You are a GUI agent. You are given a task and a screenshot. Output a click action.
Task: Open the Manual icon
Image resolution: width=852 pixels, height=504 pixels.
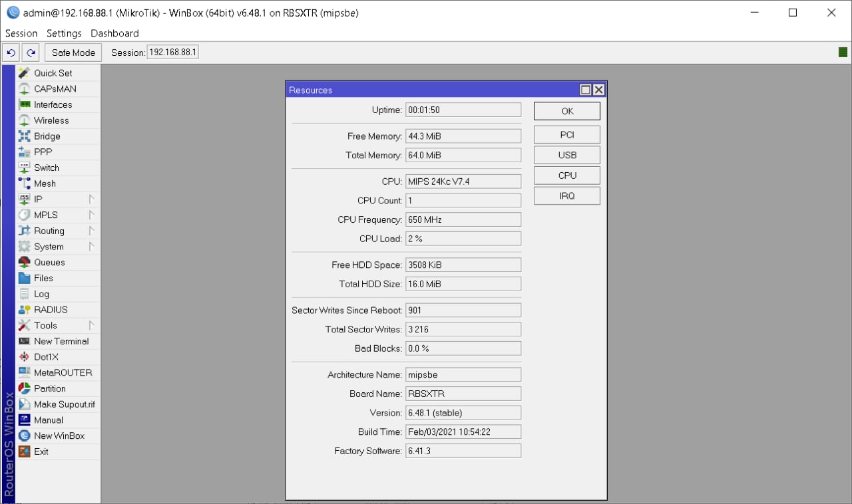click(x=24, y=420)
